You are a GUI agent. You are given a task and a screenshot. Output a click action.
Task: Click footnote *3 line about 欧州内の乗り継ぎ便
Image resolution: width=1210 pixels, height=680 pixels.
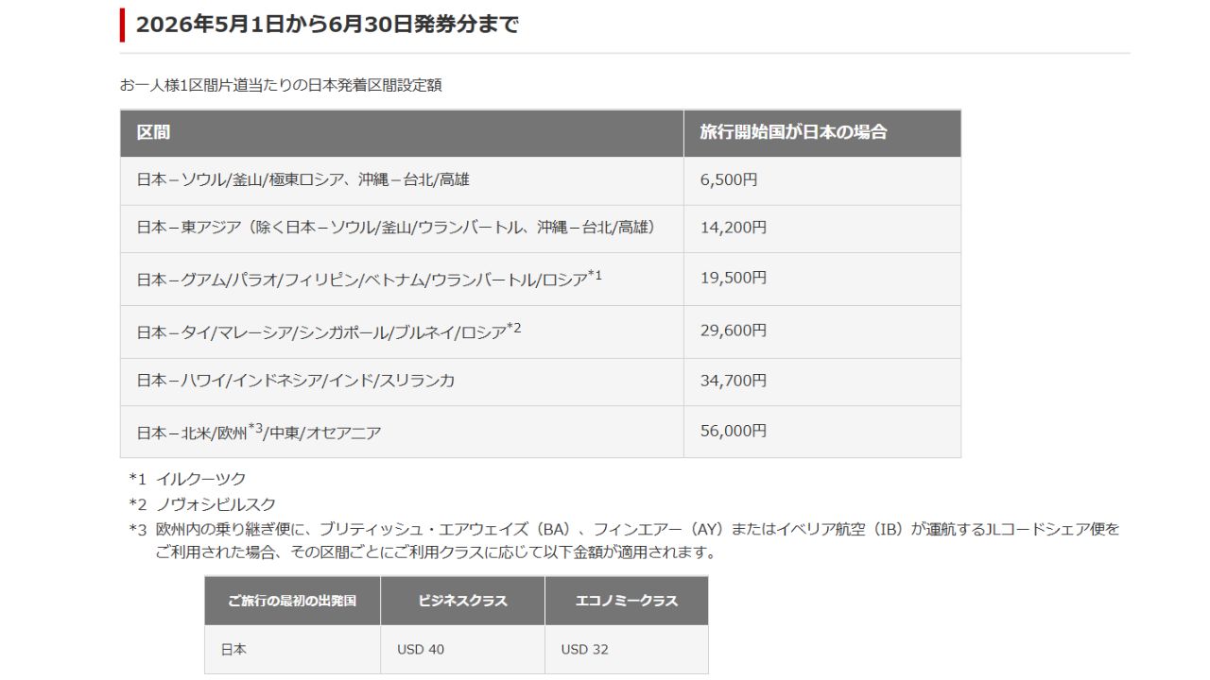[x=624, y=529]
